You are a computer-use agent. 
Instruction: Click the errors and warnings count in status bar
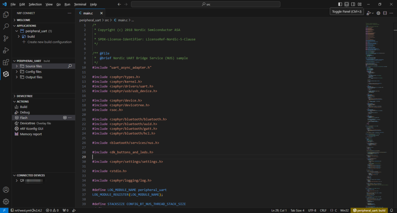[52, 210]
